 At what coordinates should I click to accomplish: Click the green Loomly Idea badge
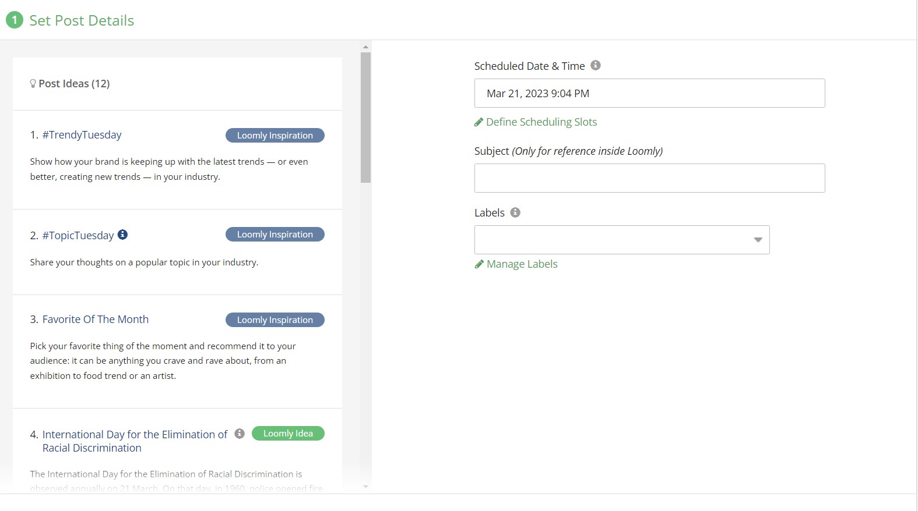pyautogui.click(x=288, y=434)
